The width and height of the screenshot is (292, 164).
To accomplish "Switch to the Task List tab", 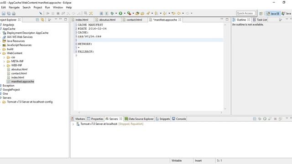I will click(260, 20).
